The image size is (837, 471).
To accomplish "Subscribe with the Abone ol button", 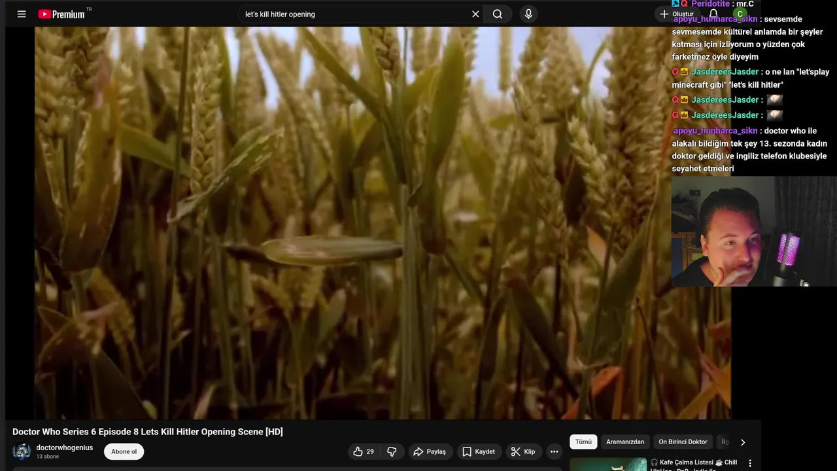I will [x=124, y=451].
